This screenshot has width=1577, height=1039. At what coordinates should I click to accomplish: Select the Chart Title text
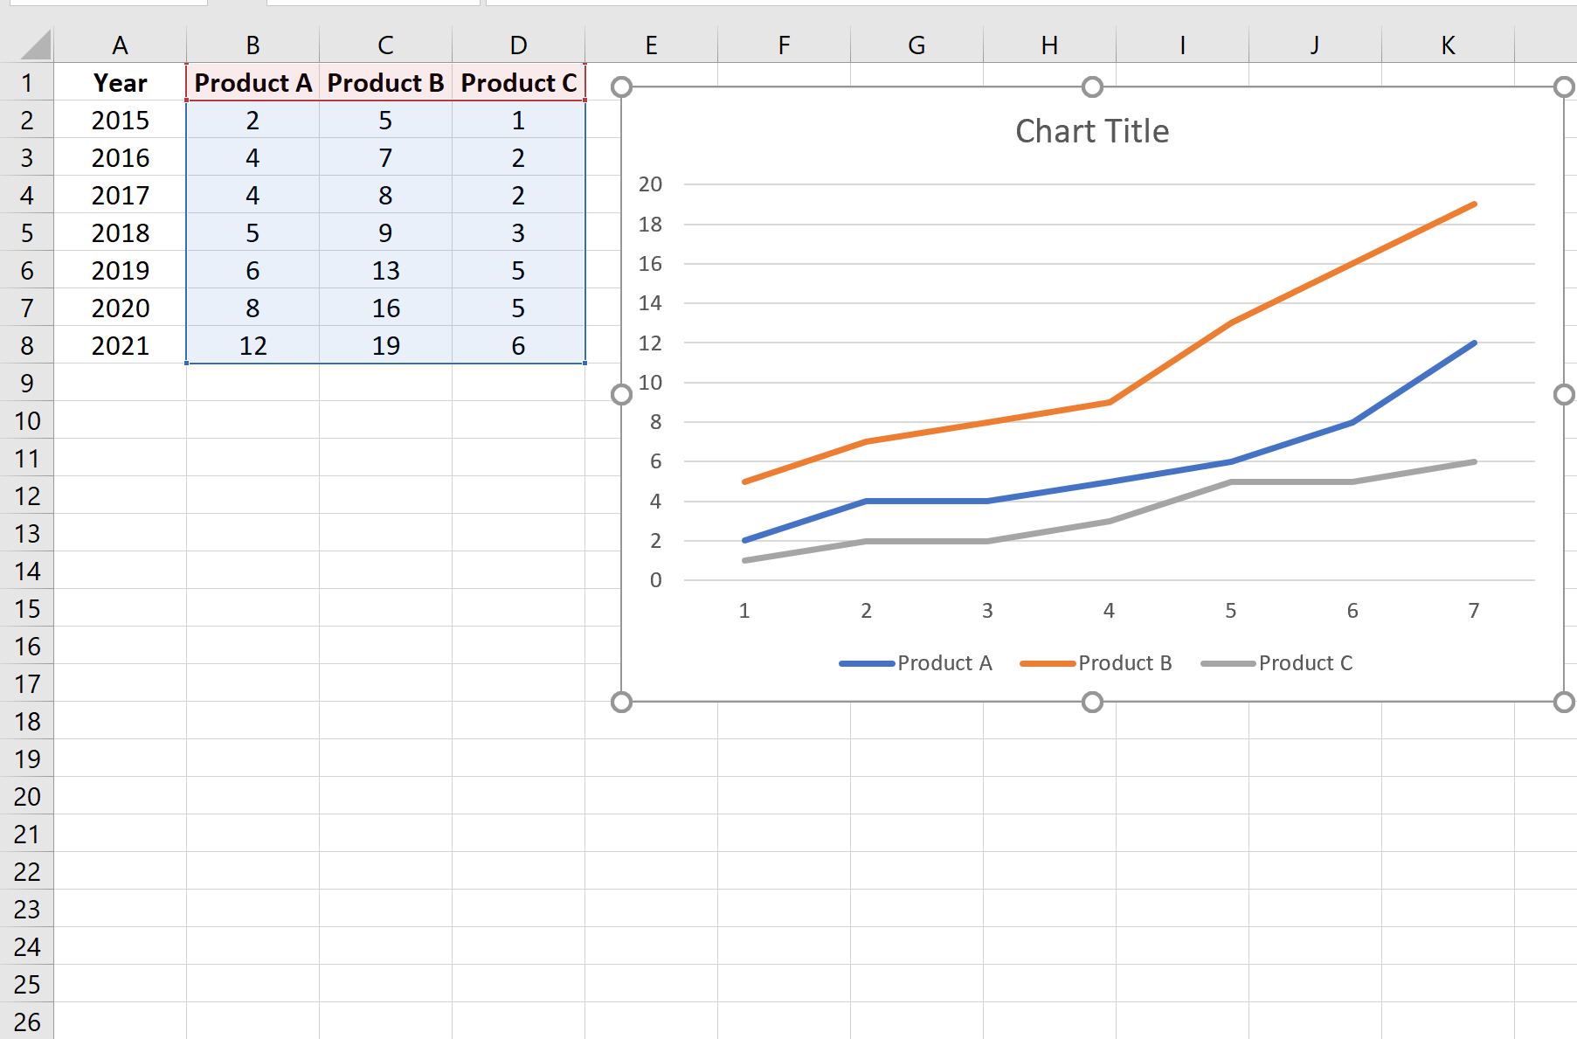pos(1092,131)
